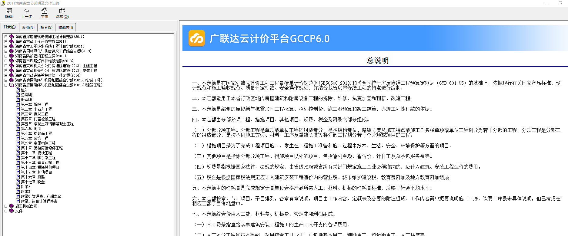
Task: Click page icon beside 第十六章 规费
Action: coord(18,177)
